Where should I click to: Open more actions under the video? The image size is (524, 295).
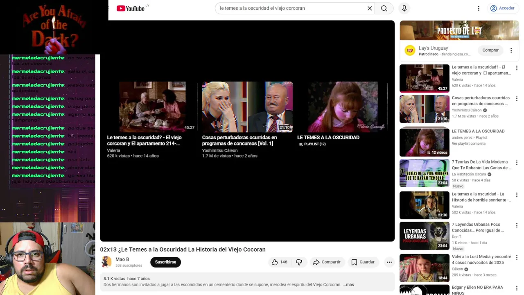389,262
